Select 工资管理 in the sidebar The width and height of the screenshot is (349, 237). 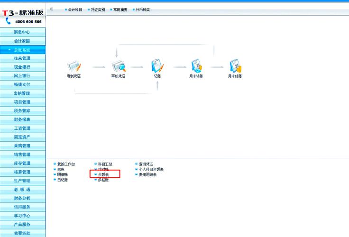pyautogui.click(x=23, y=128)
